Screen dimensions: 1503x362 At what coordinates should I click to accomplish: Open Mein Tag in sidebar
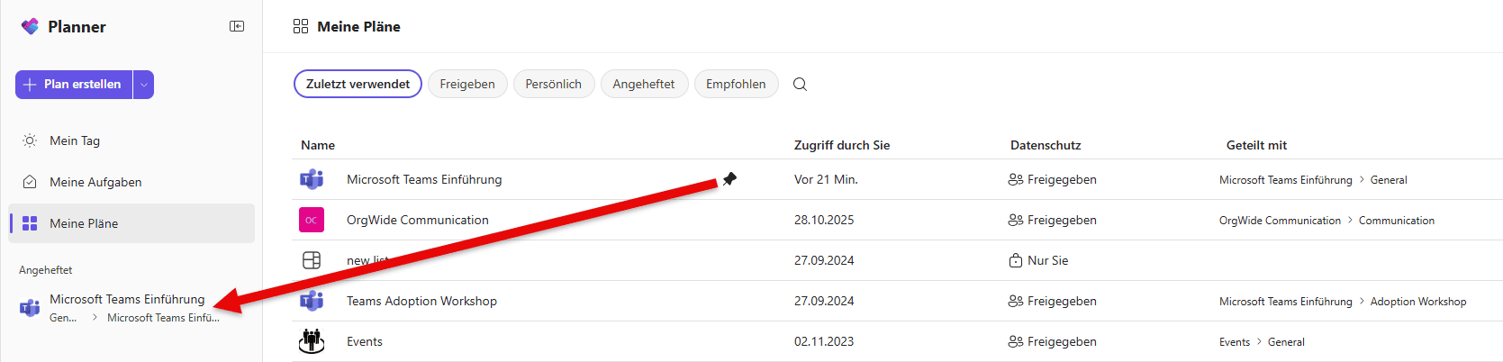point(75,140)
